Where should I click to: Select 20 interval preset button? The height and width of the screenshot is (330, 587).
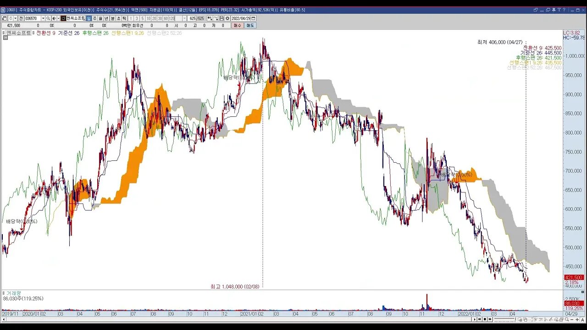[x=154, y=18]
